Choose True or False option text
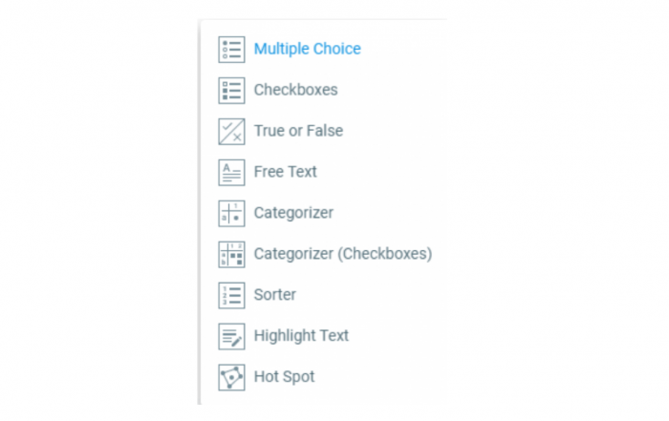 click(298, 131)
